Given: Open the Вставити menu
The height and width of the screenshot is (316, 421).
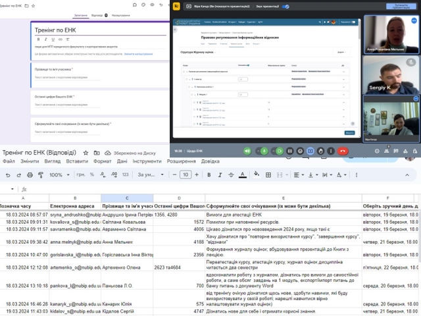Looking at the screenshot, I should pos(76,161).
